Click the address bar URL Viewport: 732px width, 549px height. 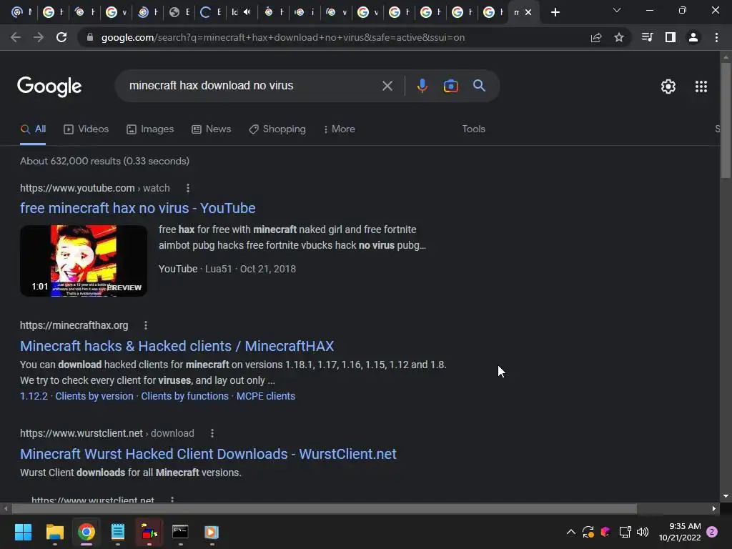(x=283, y=37)
